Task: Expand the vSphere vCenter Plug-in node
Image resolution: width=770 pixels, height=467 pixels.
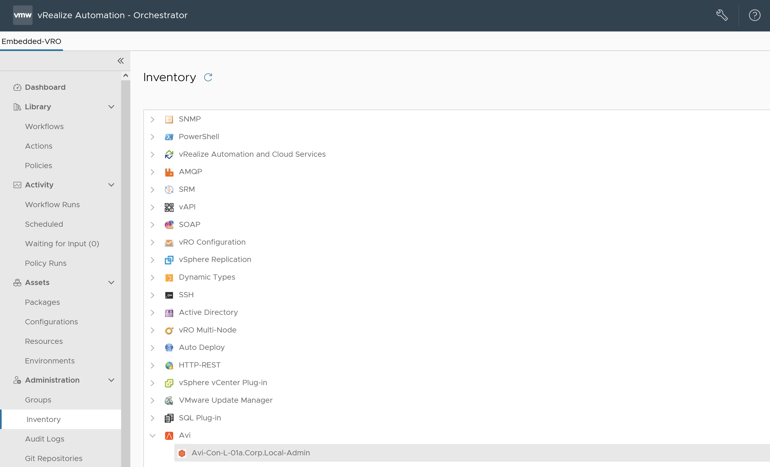Action: 153,383
